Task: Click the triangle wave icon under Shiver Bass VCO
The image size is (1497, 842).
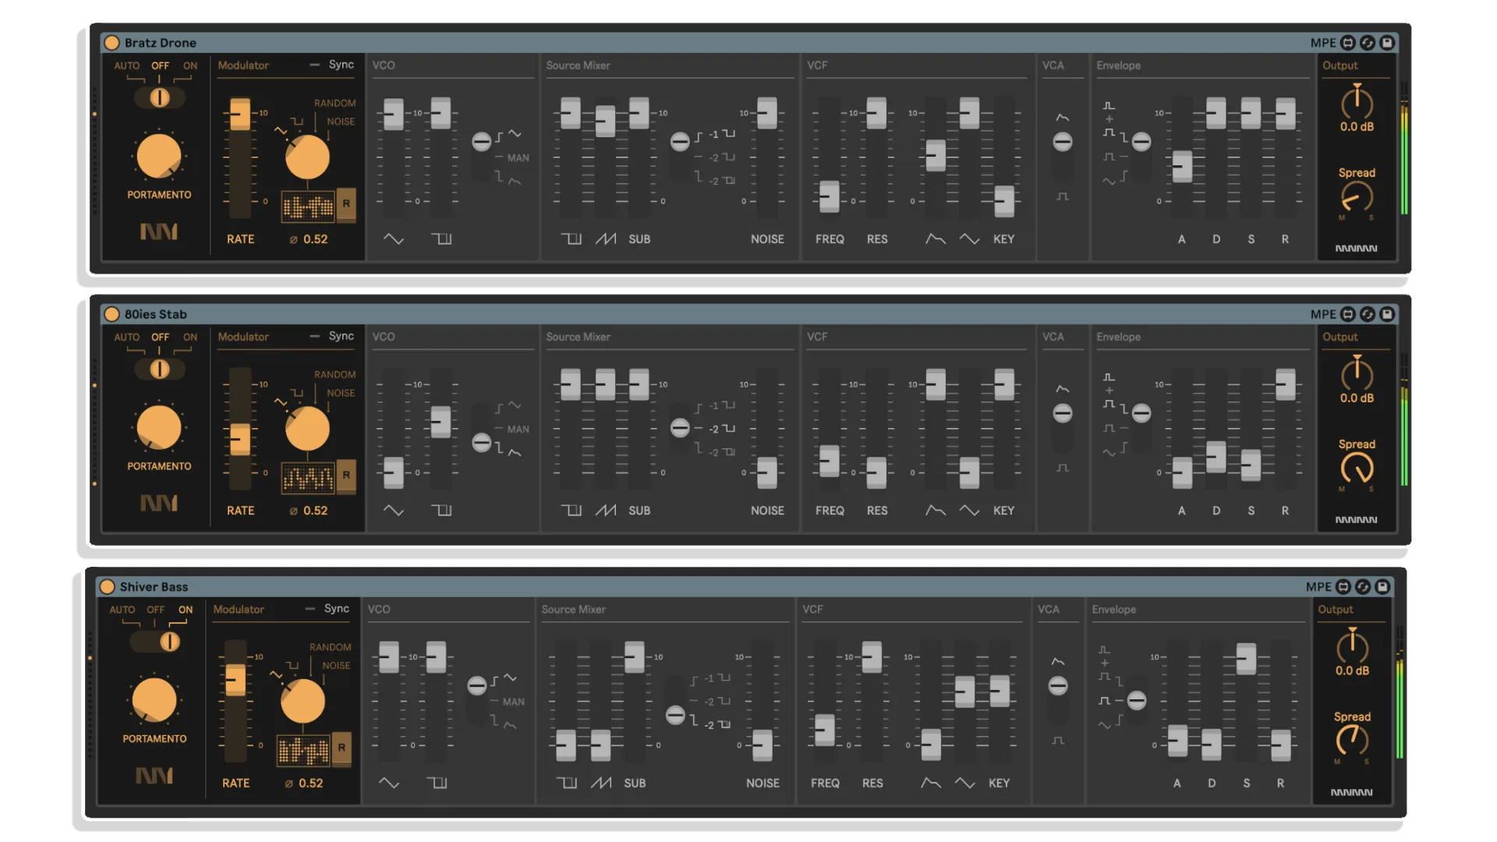Action: pos(388,784)
